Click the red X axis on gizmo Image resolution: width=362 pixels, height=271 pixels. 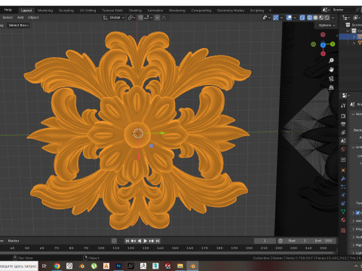pos(323,53)
